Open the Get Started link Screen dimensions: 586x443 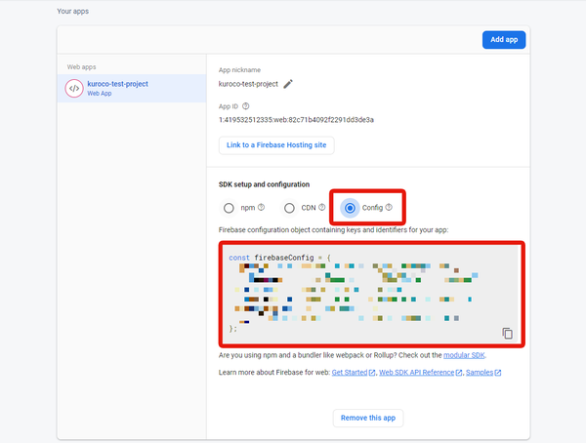point(350,373)
